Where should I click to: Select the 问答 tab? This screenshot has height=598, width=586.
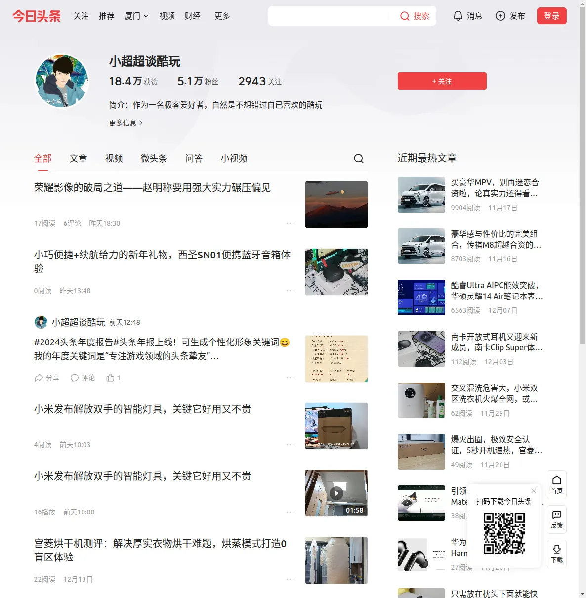[194, 158]
